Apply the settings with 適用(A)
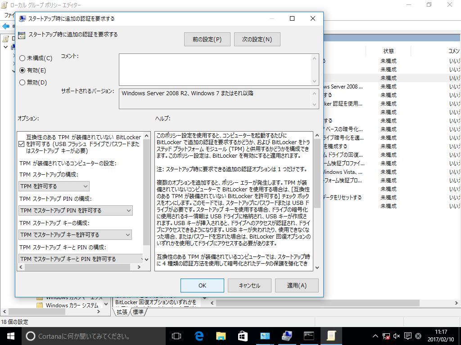 pos(297,285)
